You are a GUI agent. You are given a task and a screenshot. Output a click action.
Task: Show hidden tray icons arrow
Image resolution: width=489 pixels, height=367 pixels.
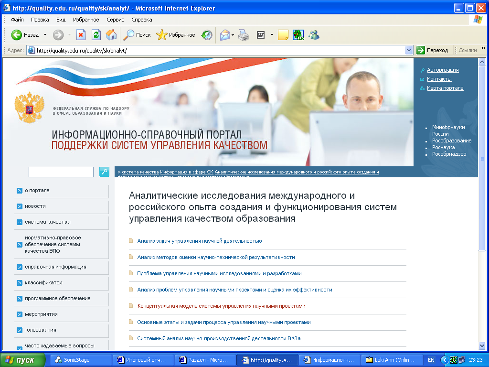(x=445, y=360)
